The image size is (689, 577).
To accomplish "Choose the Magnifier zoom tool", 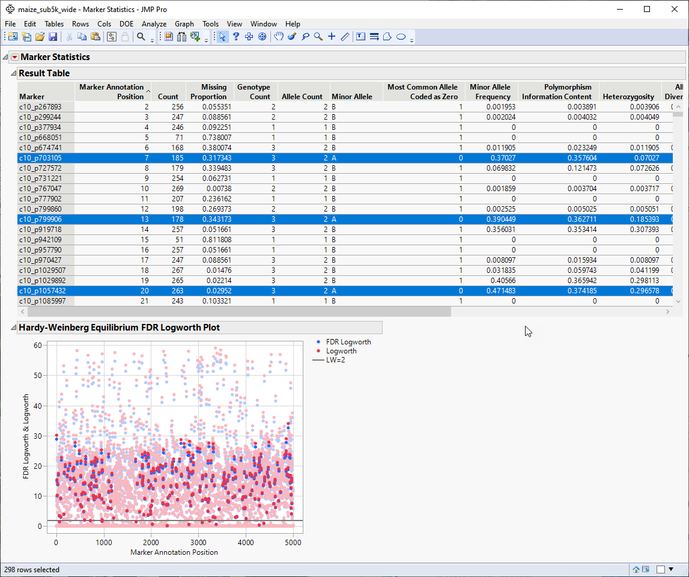I will click(318, 37).
